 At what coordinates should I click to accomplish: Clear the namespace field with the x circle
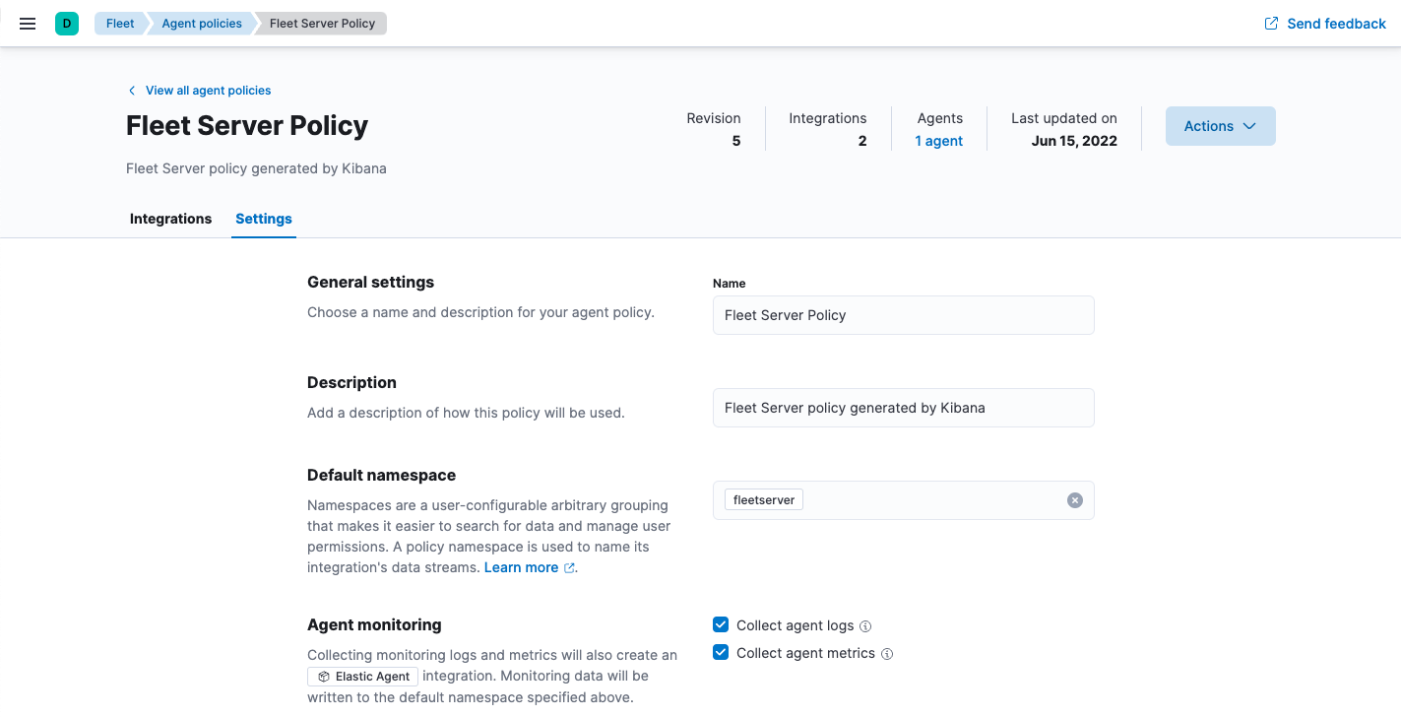tap(1074, 500)
